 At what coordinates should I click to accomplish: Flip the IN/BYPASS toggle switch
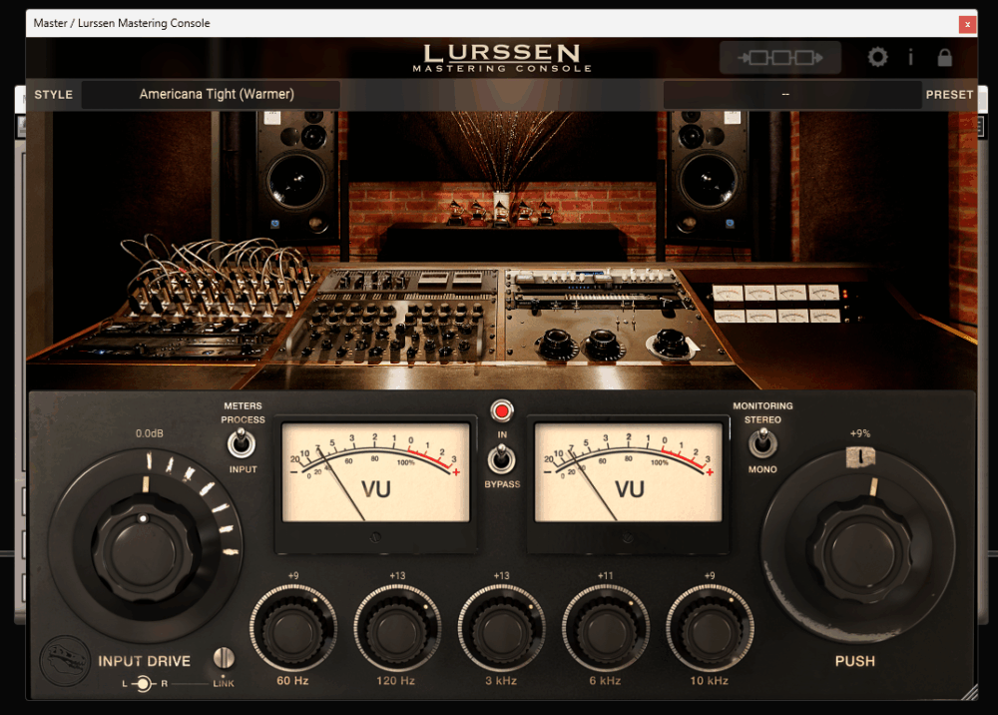[x=502, y=459]
